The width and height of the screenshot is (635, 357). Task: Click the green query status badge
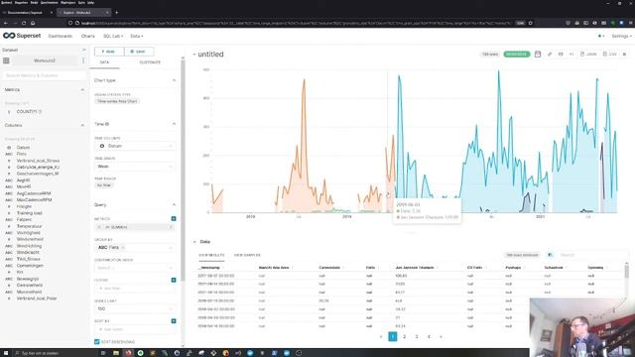pyautogui.click(x=516, y=54)
